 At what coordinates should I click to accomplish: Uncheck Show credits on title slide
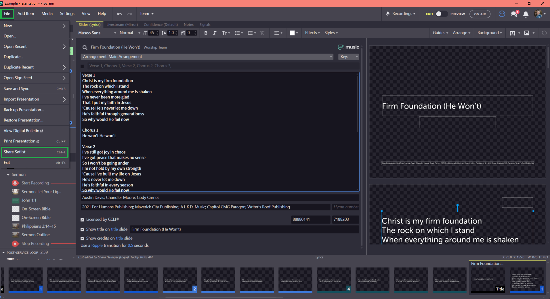click(82, 239)
